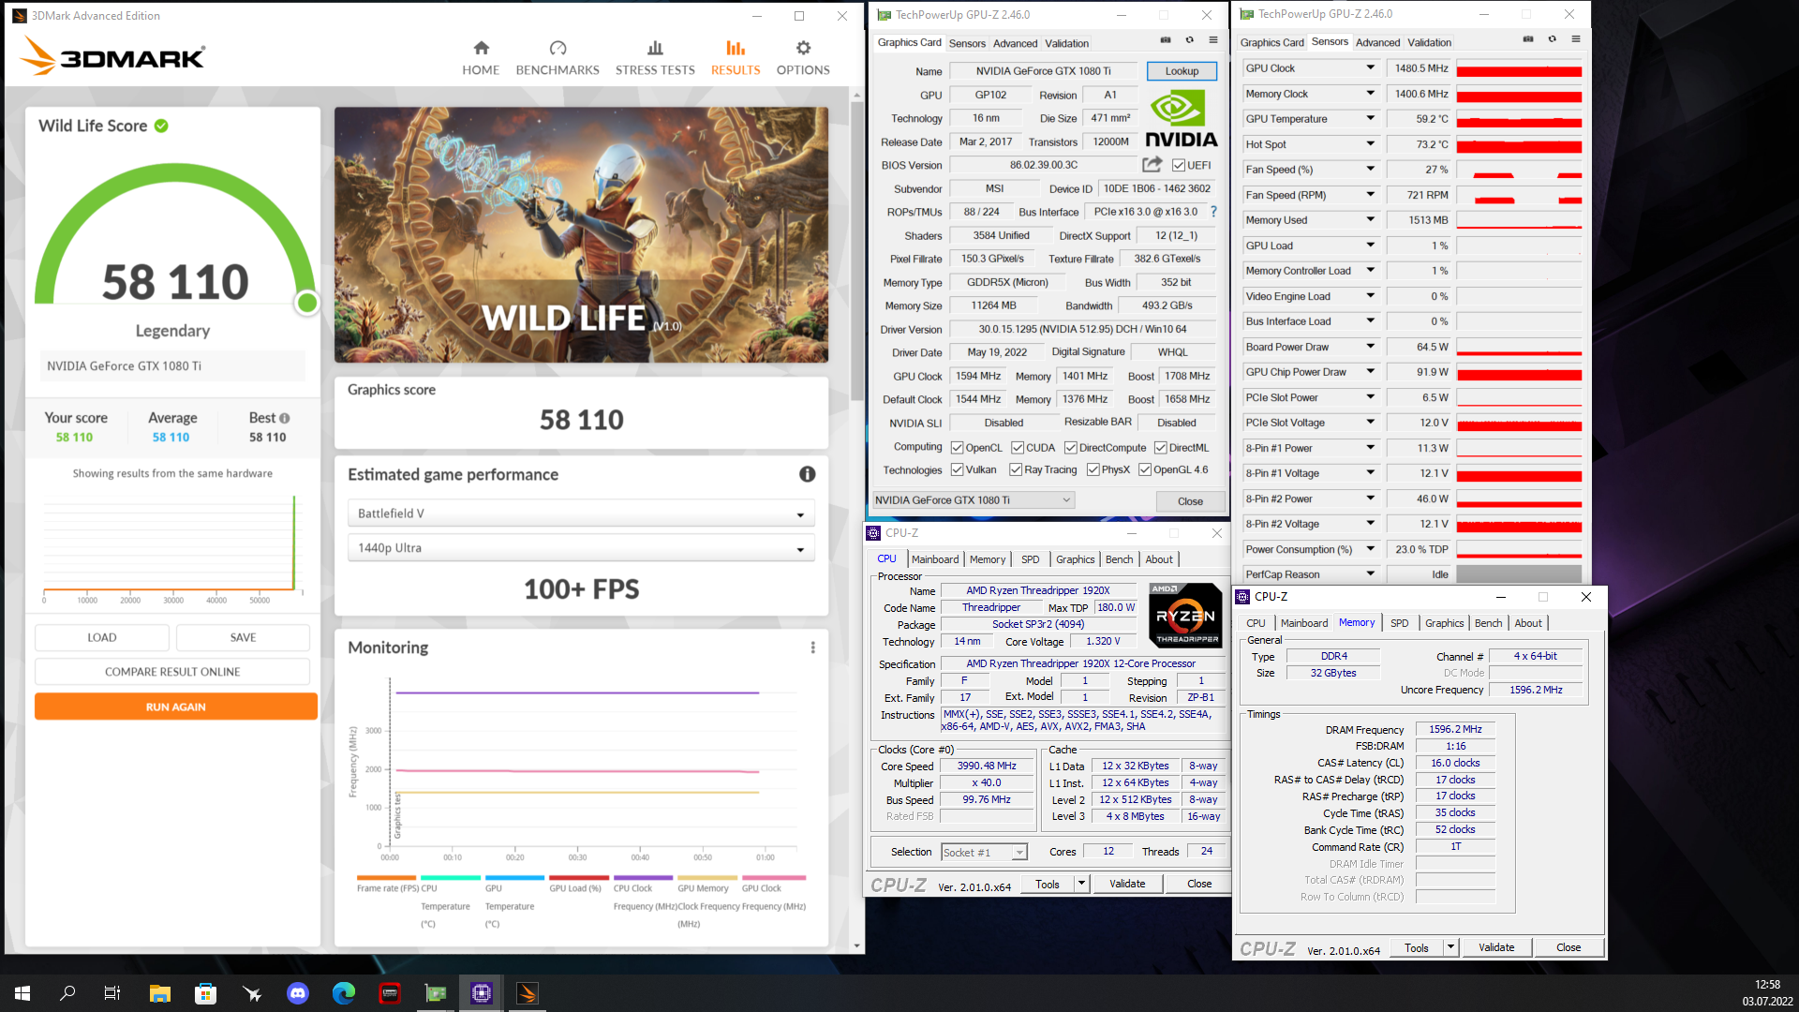Click the camera icon in GPU-Z Sensors window
This screenshot has width=1799, height=1012.
[x=1528, y=39]
